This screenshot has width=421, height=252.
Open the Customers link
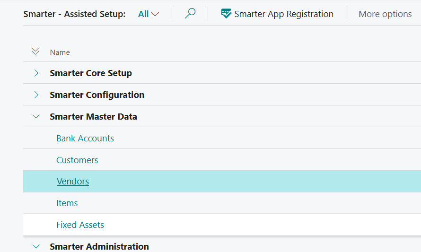click(77, 160)
